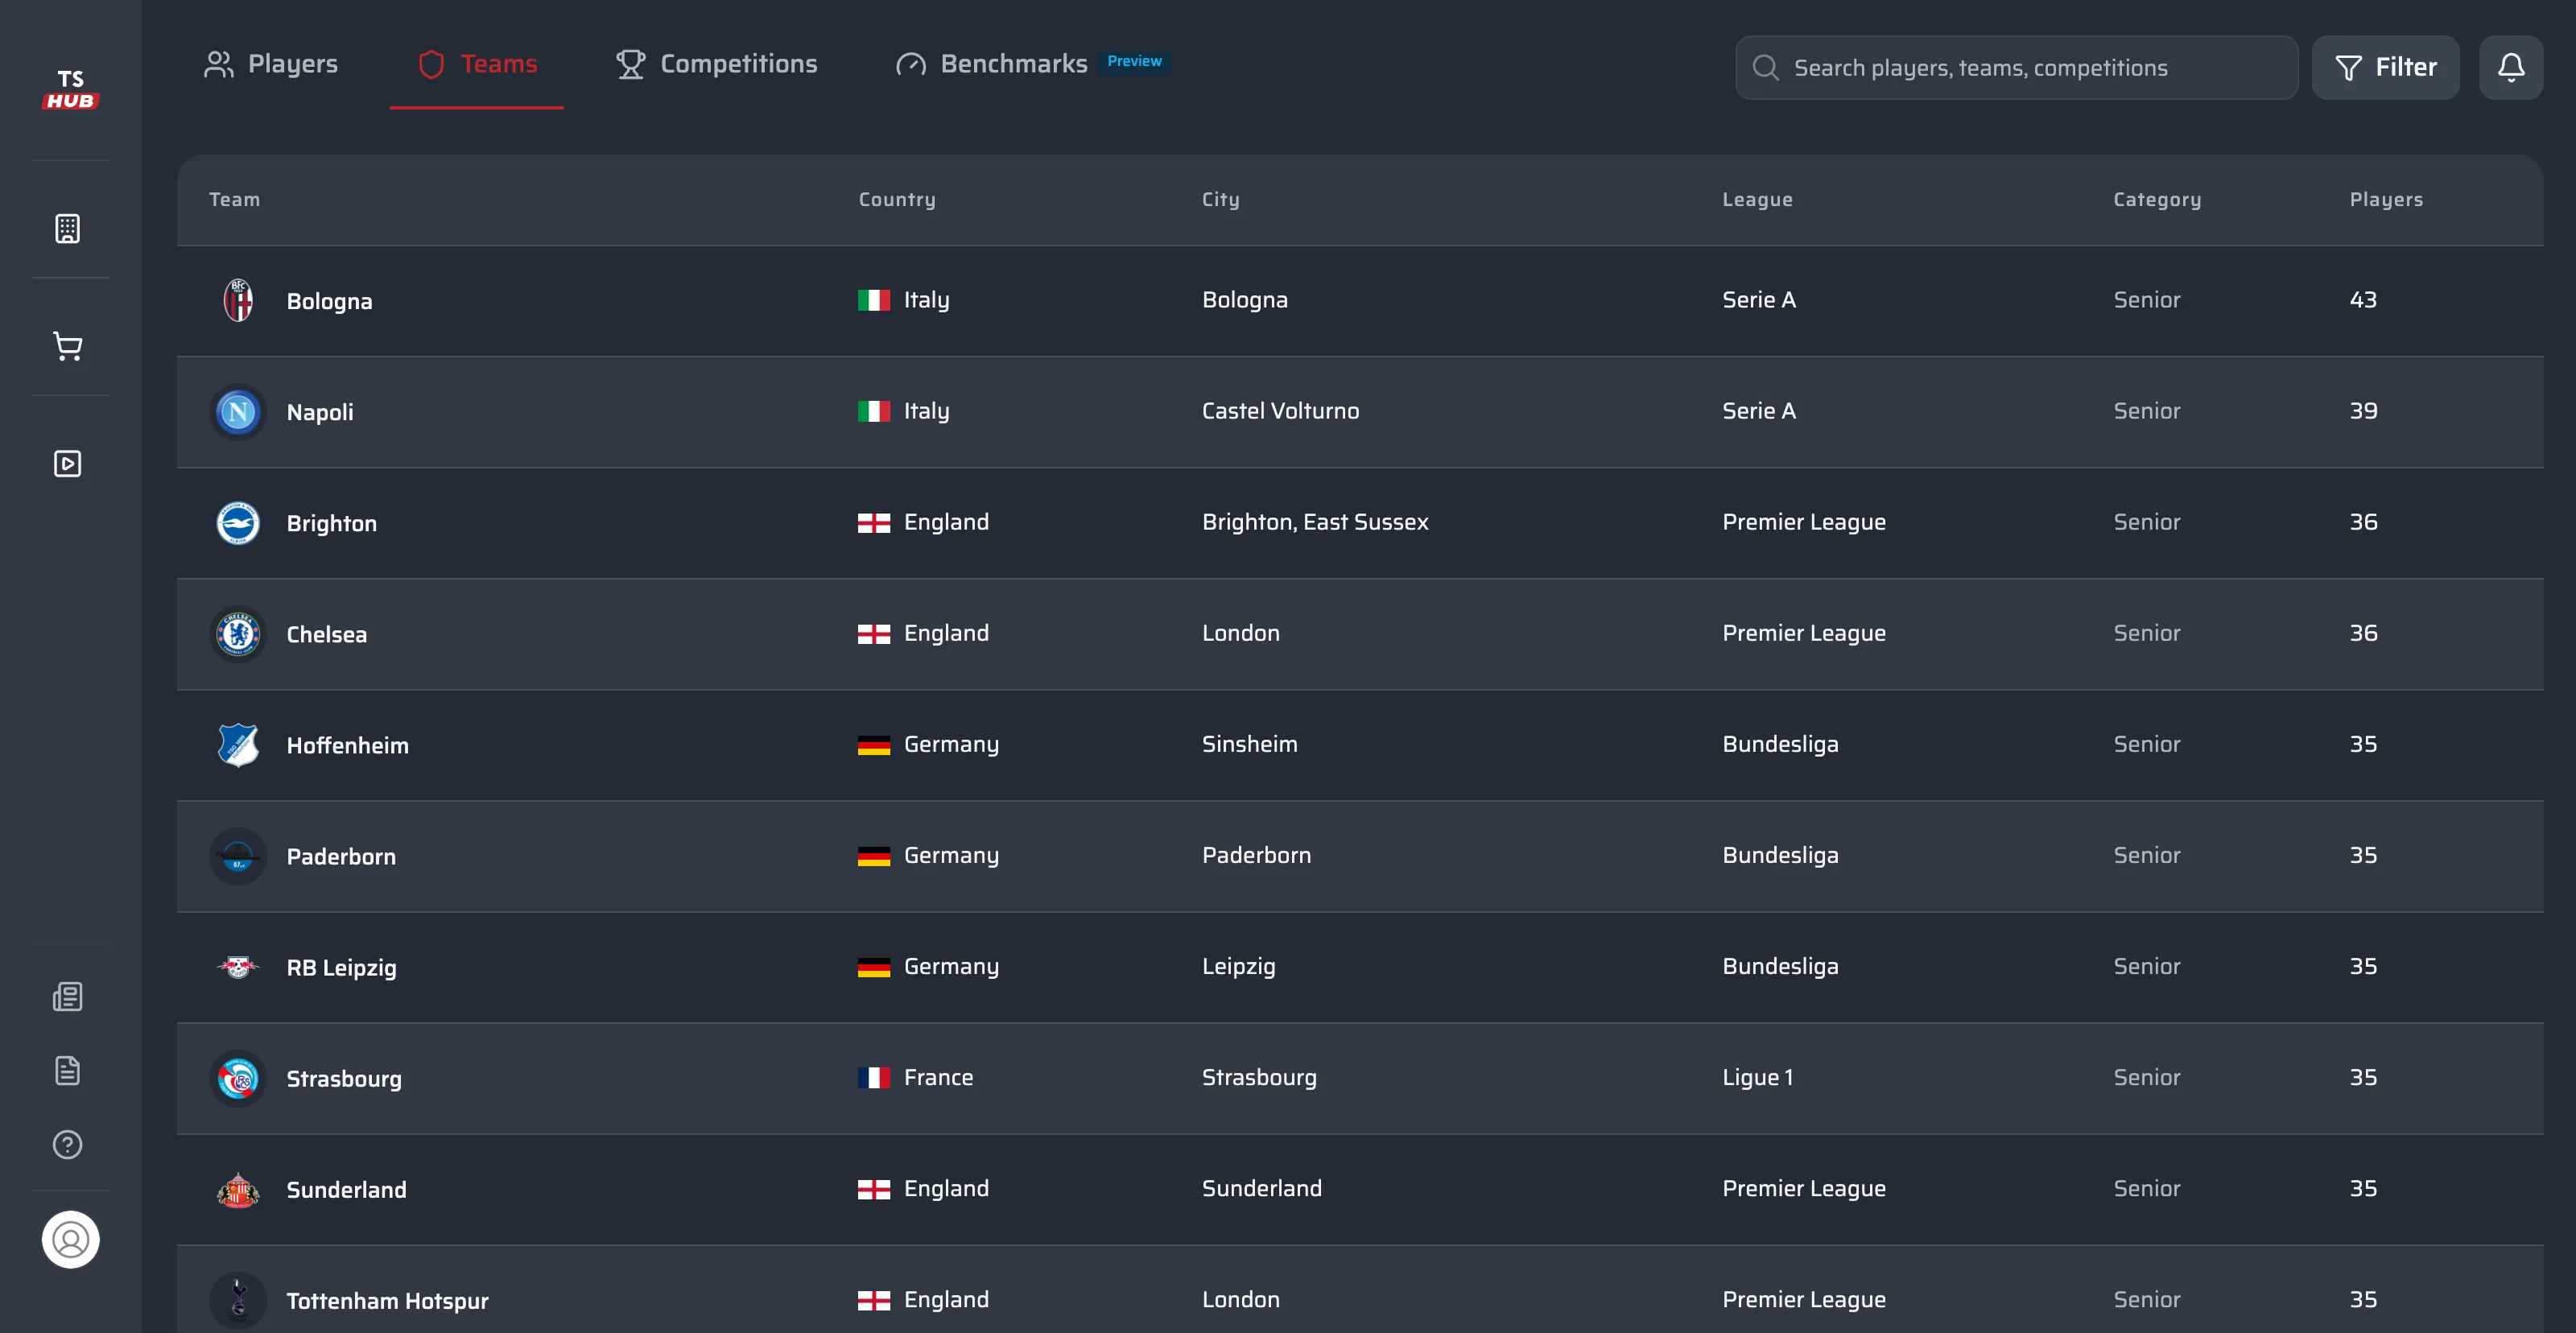The width and height of the screenshot is (2576, 1333).
Task: Open the Benchmarks preview tab
Action: [x=1033, y=64]
